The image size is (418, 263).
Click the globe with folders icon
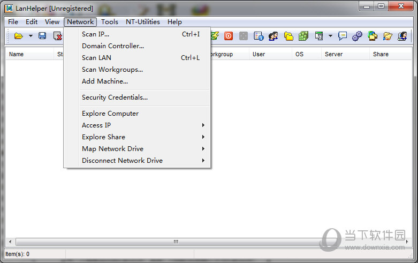(373, 36)
